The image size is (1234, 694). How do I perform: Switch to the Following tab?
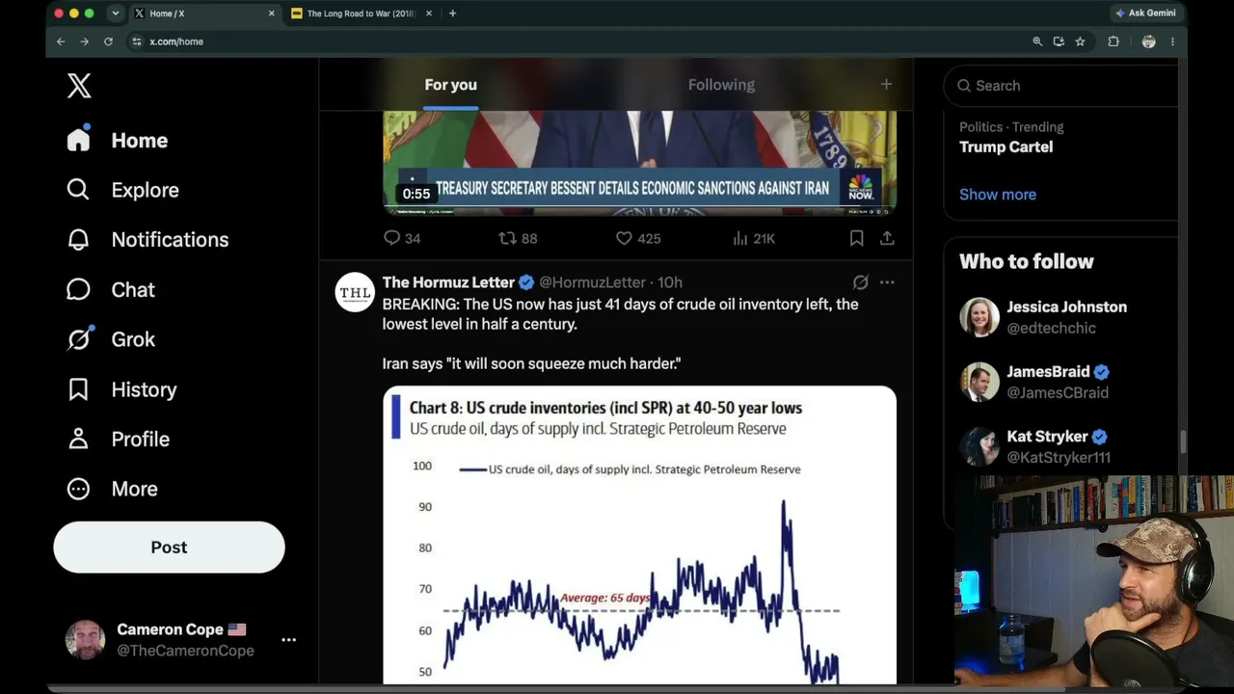(x=721, y=85)
